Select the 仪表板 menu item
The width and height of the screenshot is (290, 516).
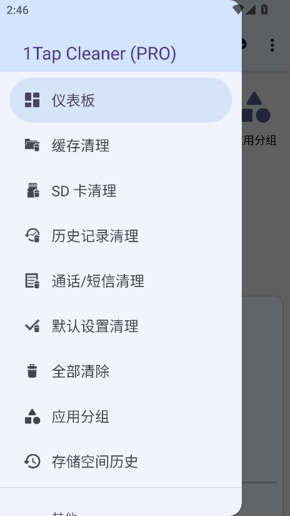click(x=121, y=100)
